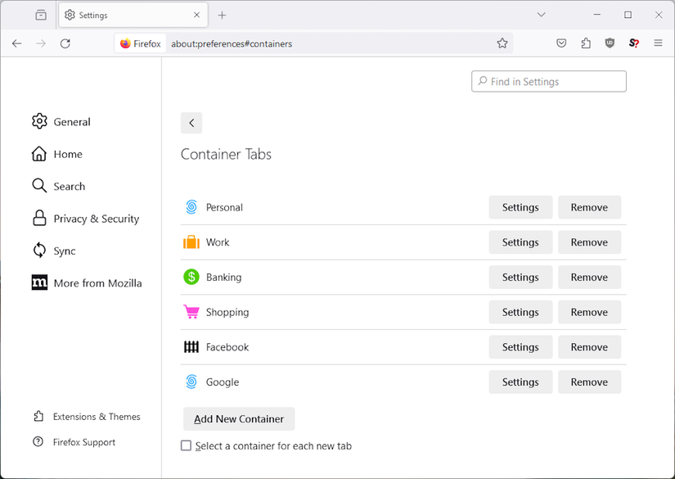Screen dimensions: 675x479
Task: Click the shield icon in the toolbar
Action: (x=610, y=43)
